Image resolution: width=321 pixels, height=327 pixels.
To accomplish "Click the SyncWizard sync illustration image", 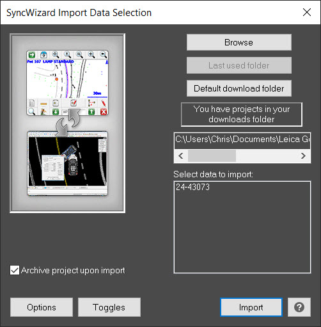I will pyautogui.click(x=67, y=123).
